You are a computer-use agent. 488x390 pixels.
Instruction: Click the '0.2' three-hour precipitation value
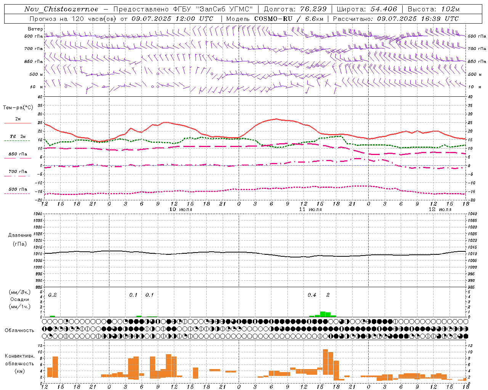[53, 295]
